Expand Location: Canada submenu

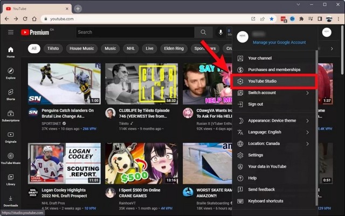[x=307, y=144]
